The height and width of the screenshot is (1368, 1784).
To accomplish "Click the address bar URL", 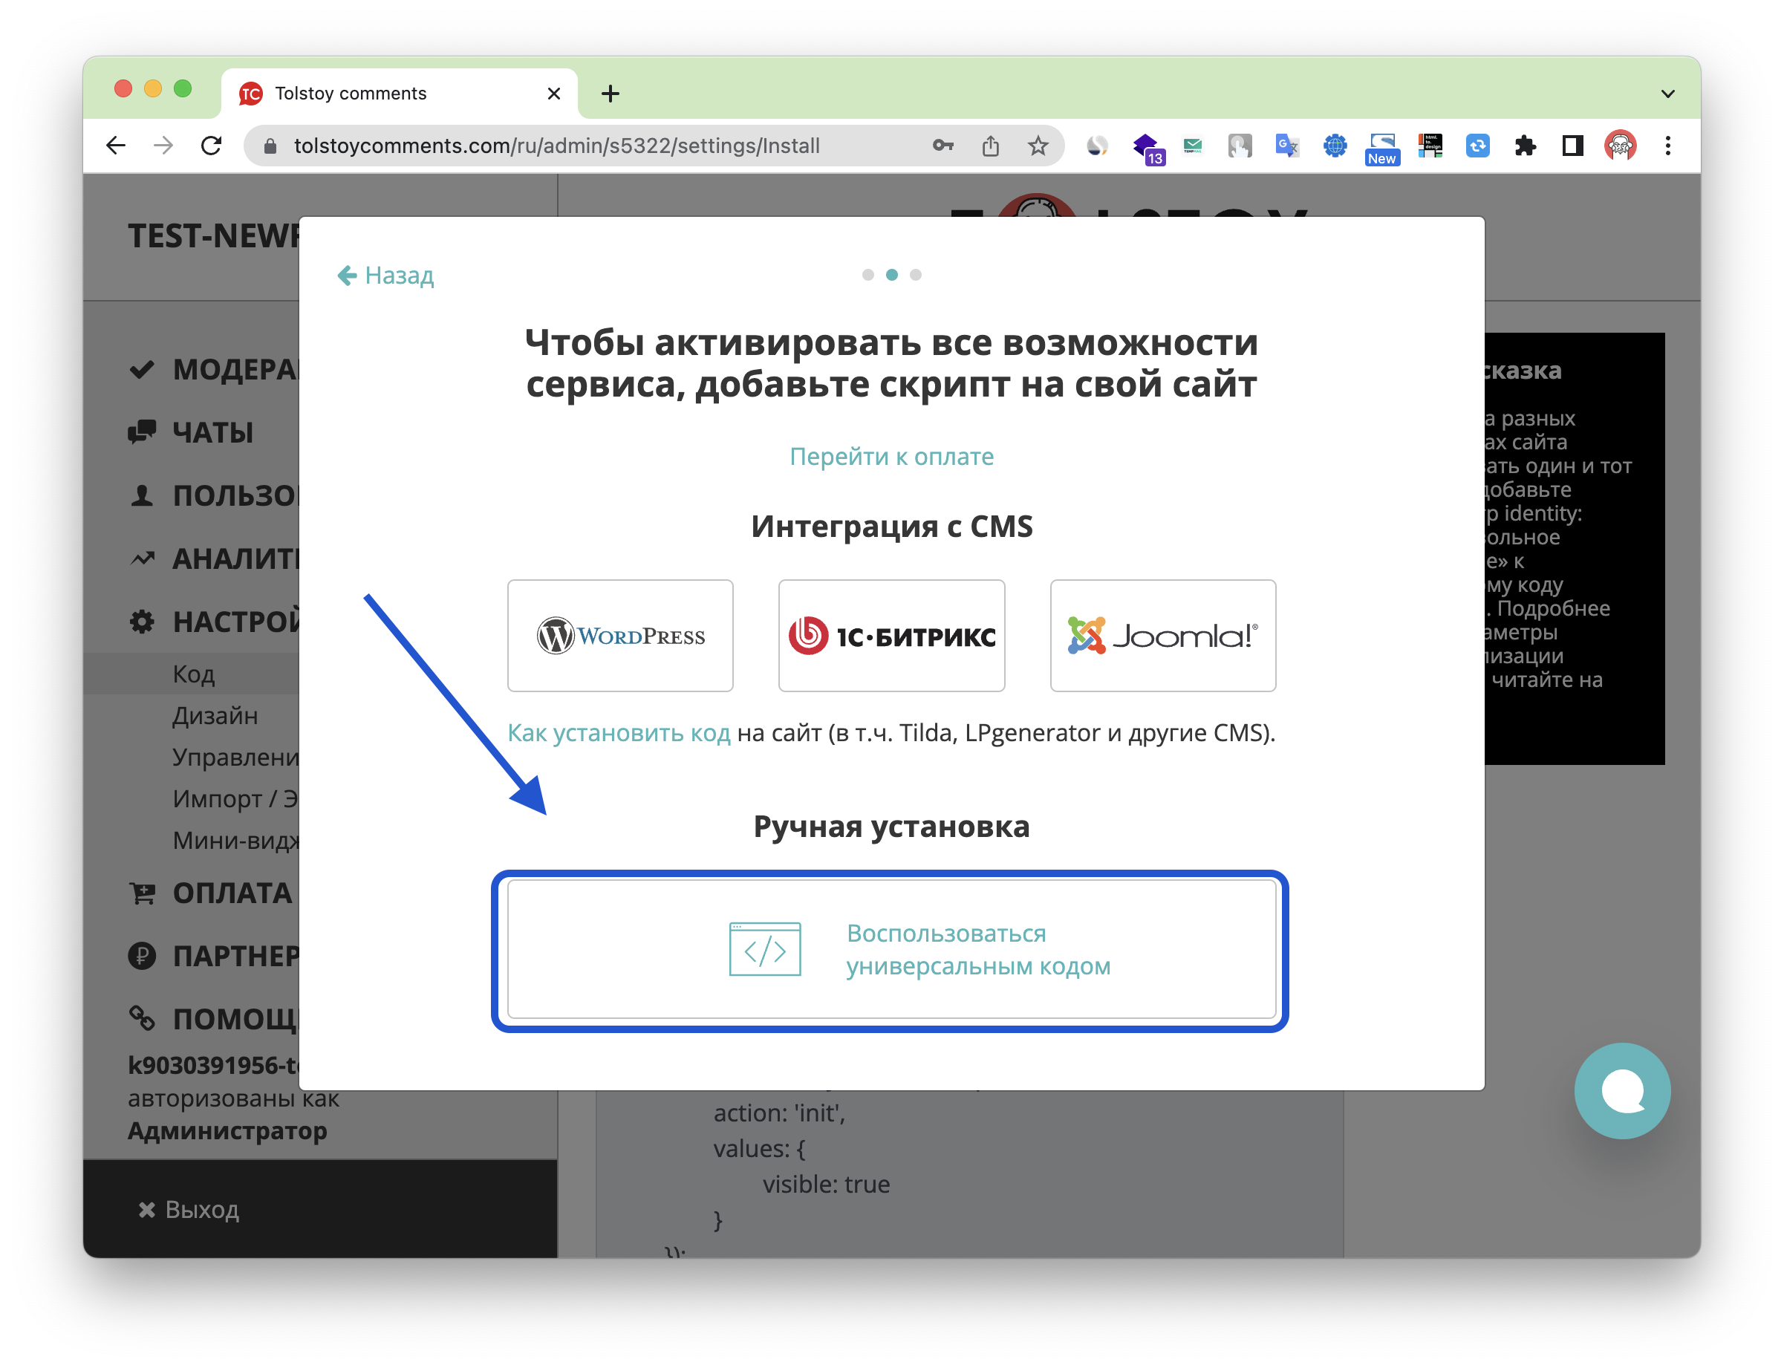I will (557, 146).
